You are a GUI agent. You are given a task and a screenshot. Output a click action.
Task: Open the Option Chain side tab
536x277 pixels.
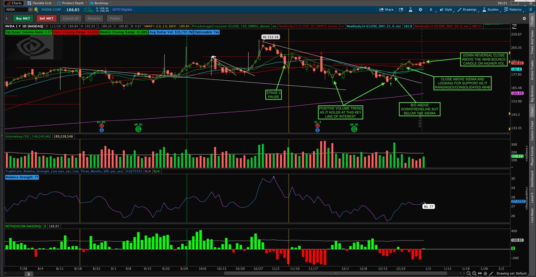pos(532,131)
